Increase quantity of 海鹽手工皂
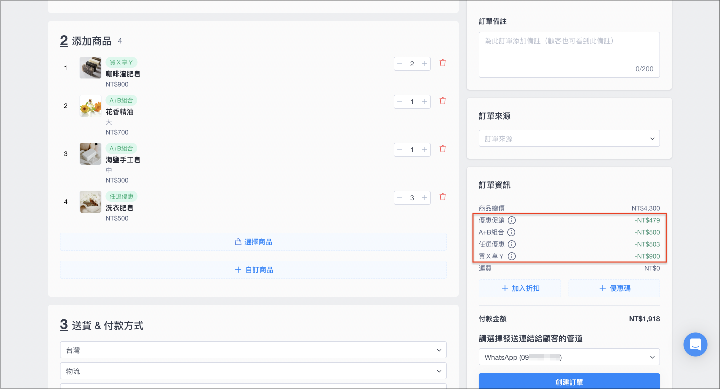720x389 pixels. coord(424,150)
